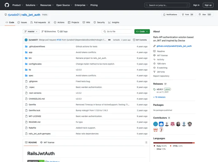The width and height of the screenshot is (218, 162).
Task: Click the .tool-versions file icon
Action: point(26,93)
